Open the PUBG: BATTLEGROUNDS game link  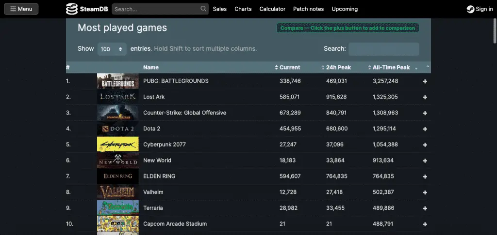tap(176, 81)
